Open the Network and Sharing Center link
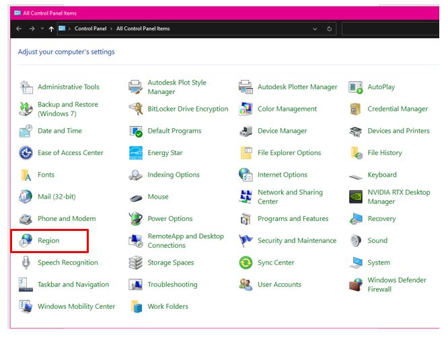The width and height of the screenshot is (448, 337). click(x=290, y=197)
